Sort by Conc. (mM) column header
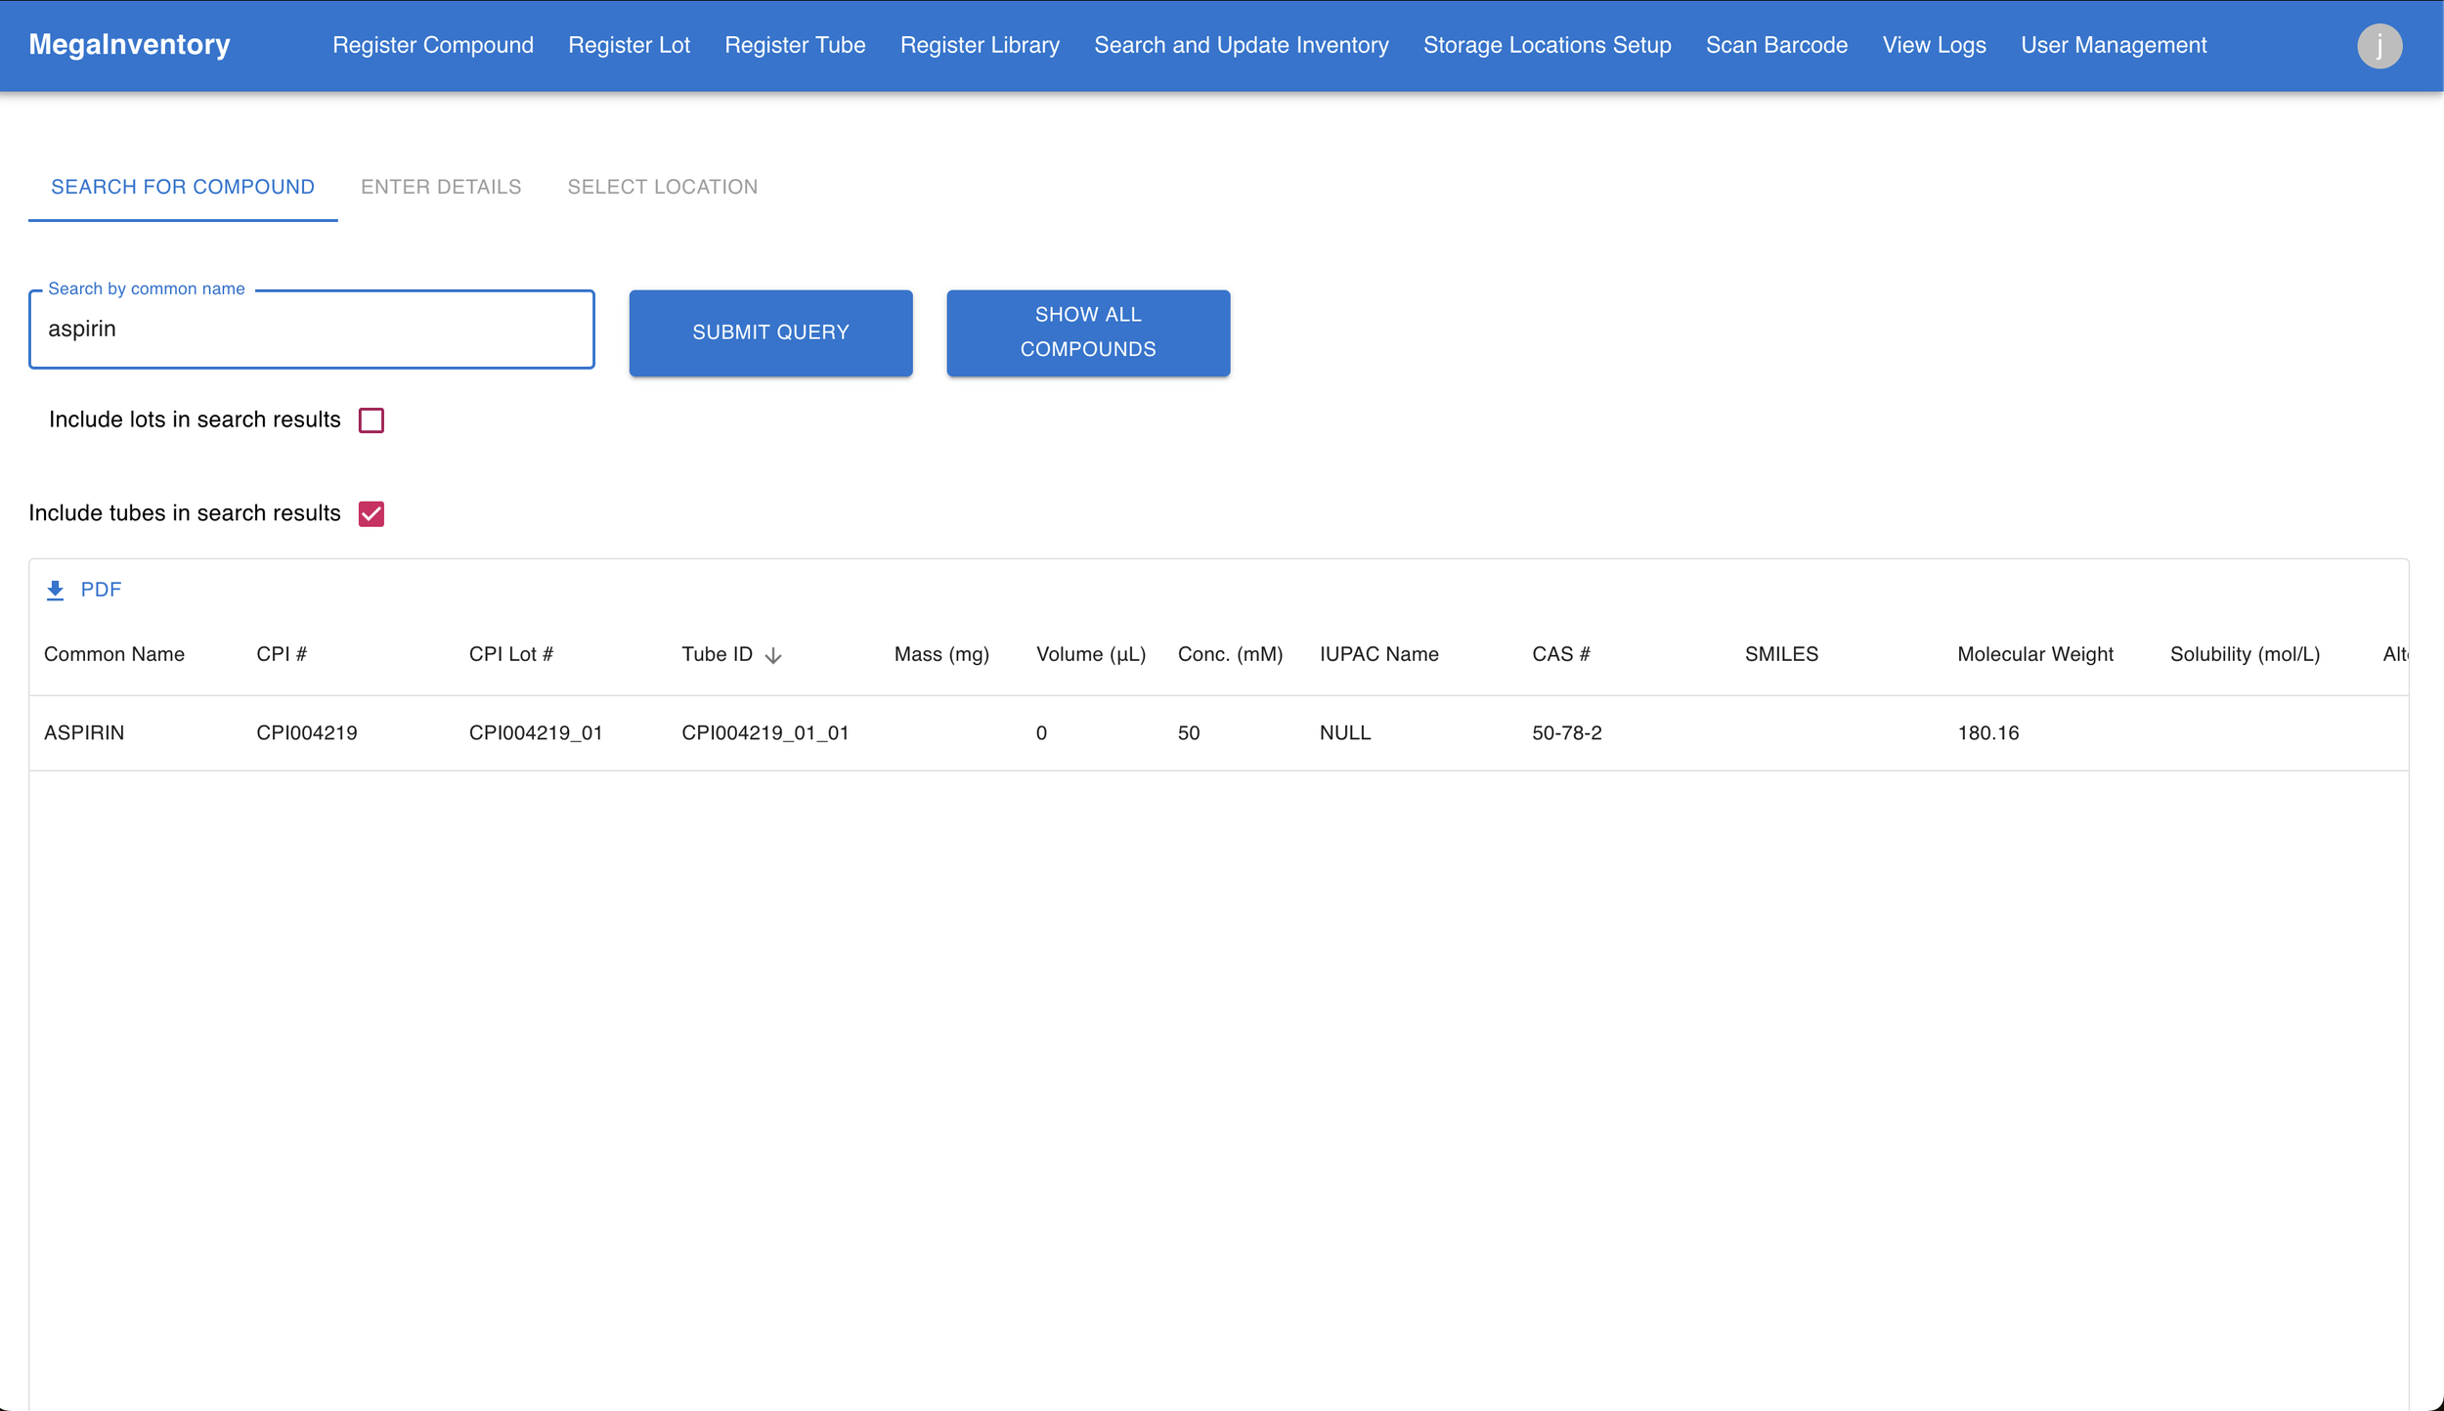This screenshot has height=1411, width=2444. click(x=1230, y=654)
